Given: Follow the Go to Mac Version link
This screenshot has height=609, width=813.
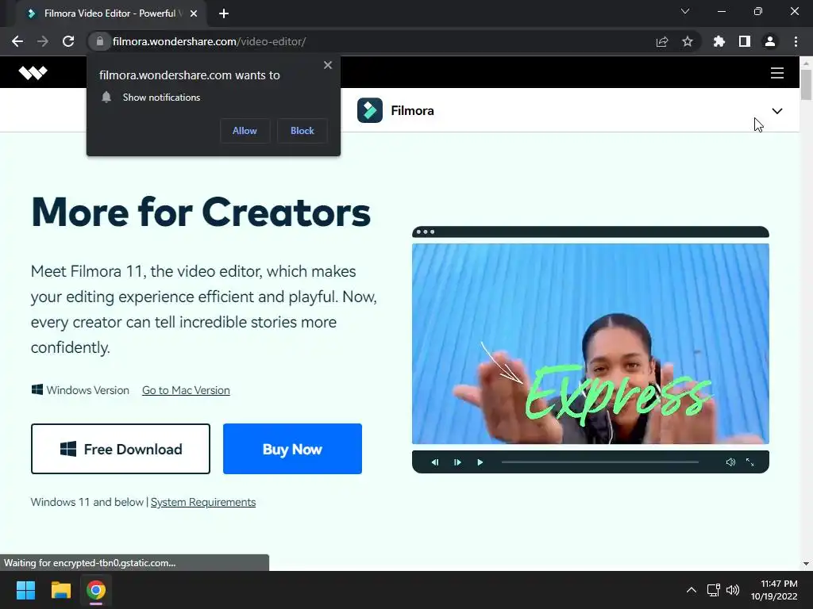Looking at the screenshot, I should tap(186, 390).
